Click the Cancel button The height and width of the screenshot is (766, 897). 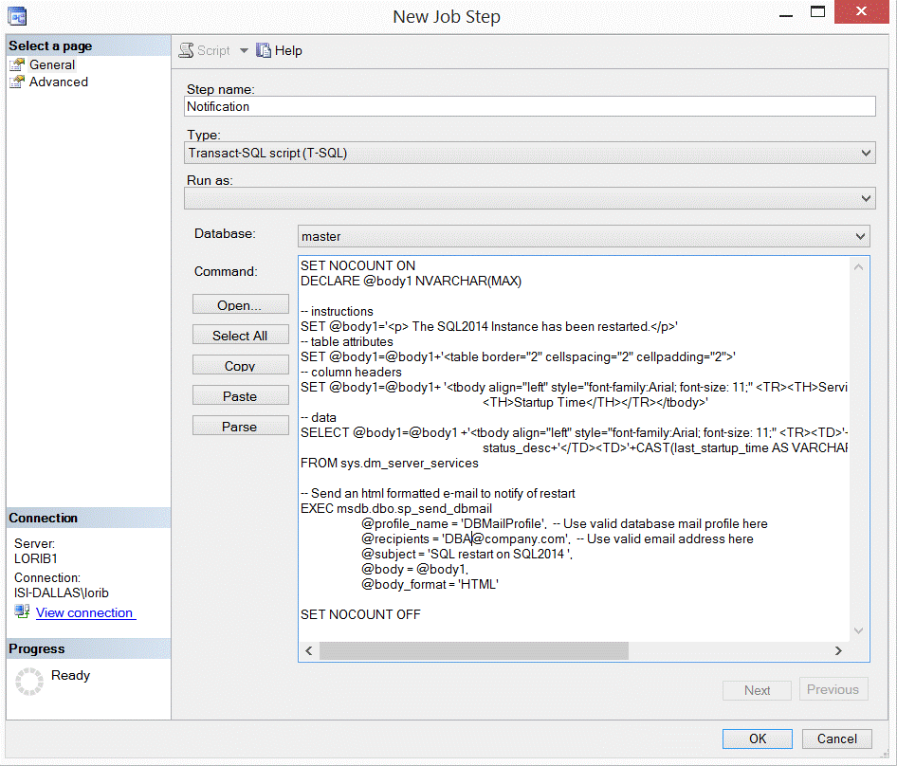(x=837, y=739)
